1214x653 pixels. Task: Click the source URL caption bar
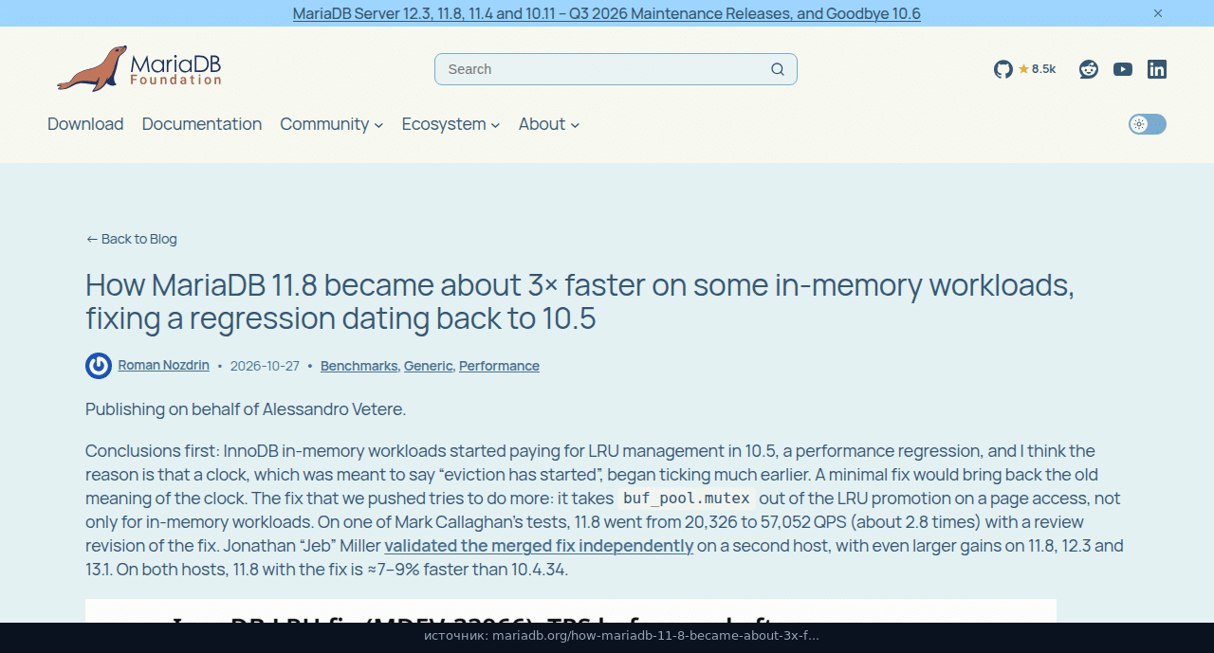[607, 637]
